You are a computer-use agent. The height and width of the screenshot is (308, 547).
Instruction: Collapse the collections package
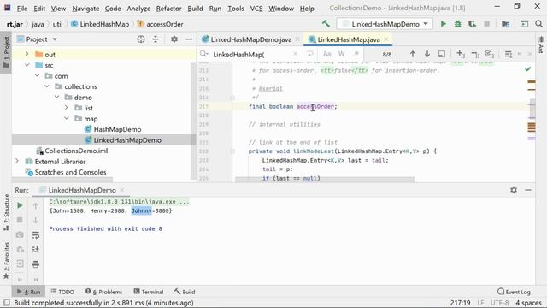pyautogui.click(x=46, y=86)
